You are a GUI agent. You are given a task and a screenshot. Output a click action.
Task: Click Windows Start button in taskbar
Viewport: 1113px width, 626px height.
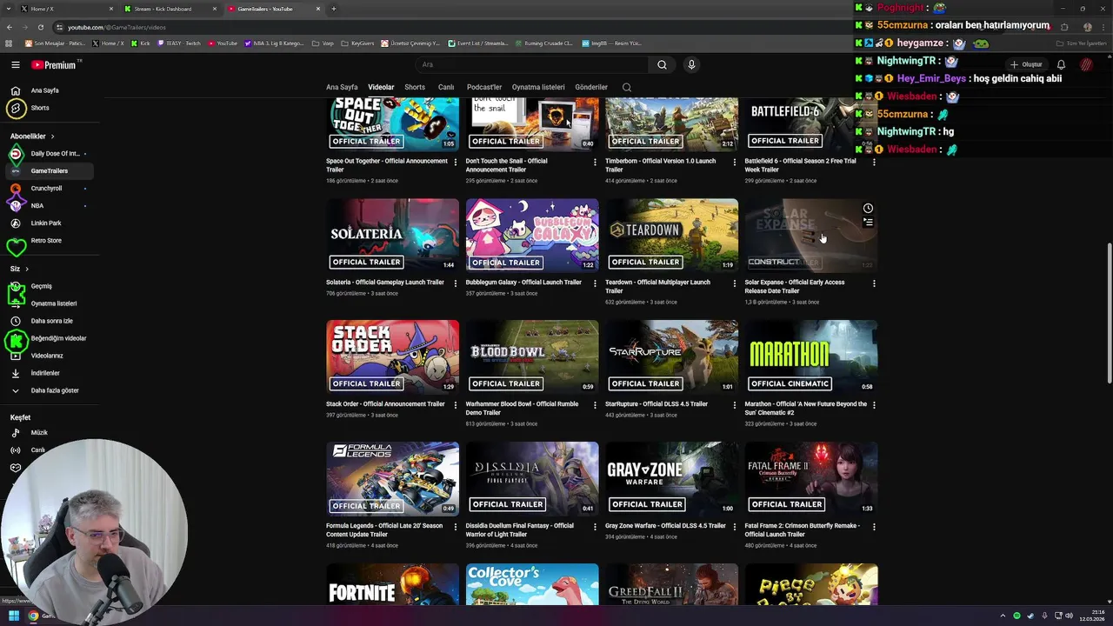13,616
